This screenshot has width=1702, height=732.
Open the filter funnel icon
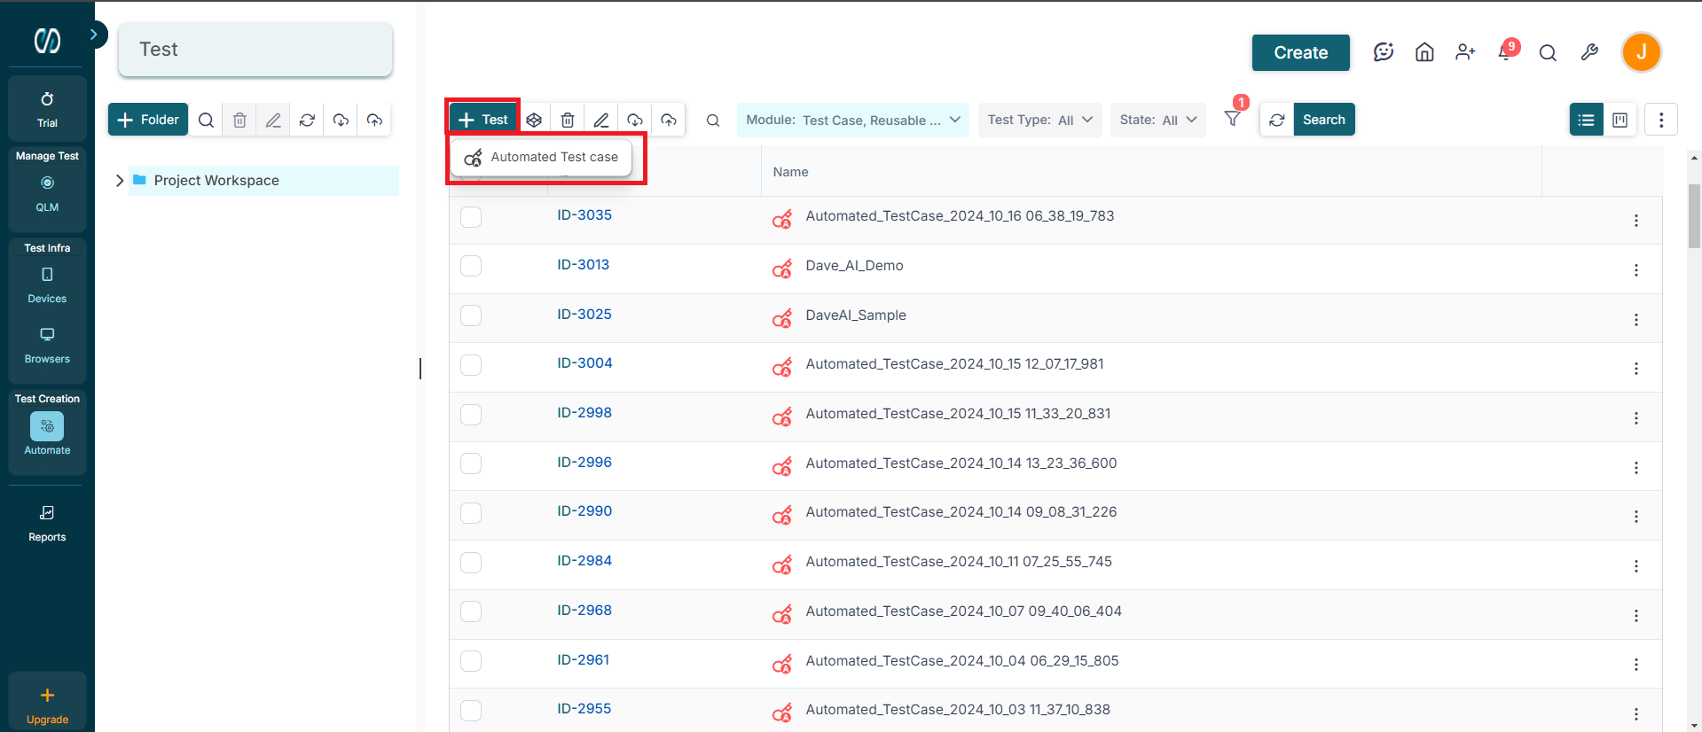[1233, 119]
